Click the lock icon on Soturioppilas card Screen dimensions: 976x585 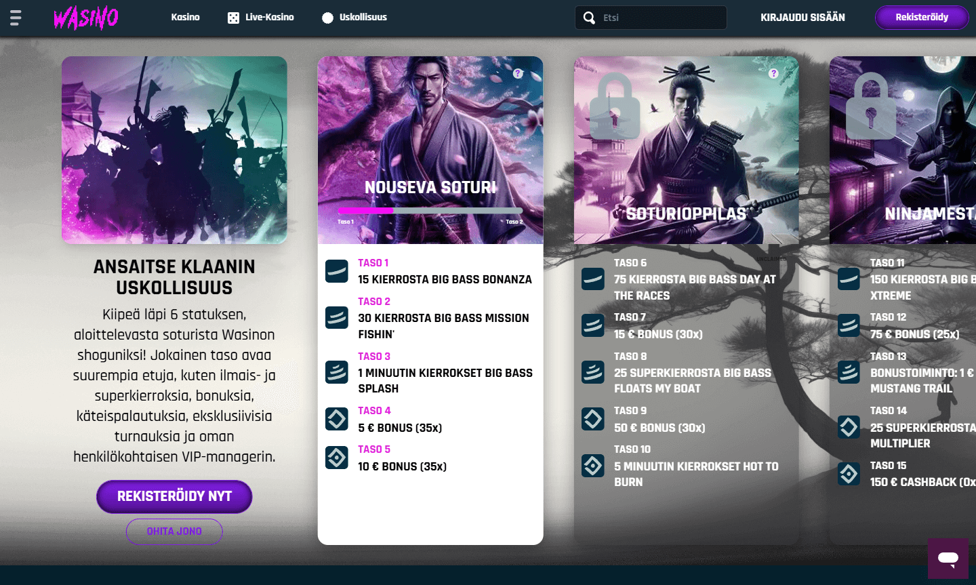click(x=615, y=107)
